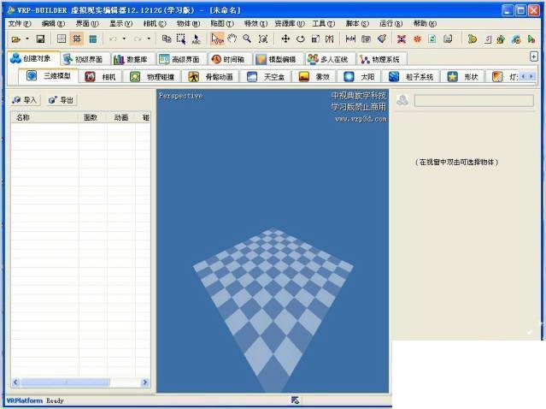Switch to the 时间轴 tab
Viewport: 546px width, 409px height.
pyautogui.click(x=228, y=59)
